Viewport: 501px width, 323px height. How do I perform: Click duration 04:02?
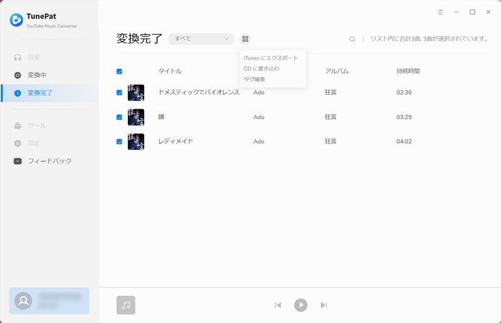[x=404, y=142]
